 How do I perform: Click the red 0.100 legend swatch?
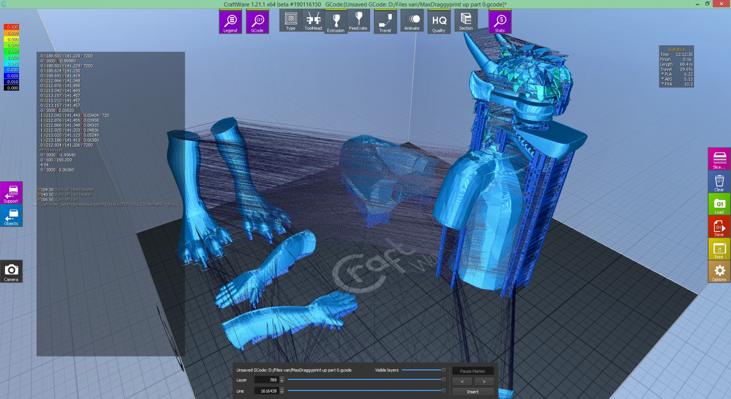click(x=12, y=27)
